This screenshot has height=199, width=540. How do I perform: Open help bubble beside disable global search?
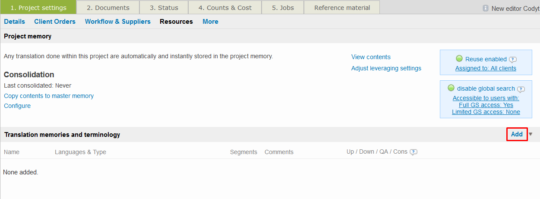coord(521,89)
